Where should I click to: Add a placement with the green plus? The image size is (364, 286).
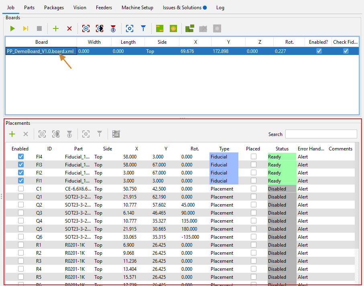pos(12,134)
